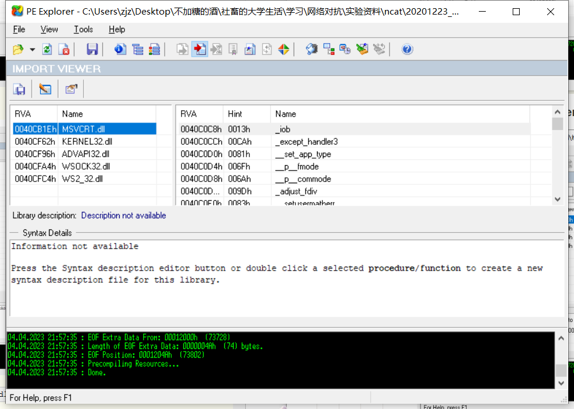Click the log pane scroll up arrow

(561, 338)
